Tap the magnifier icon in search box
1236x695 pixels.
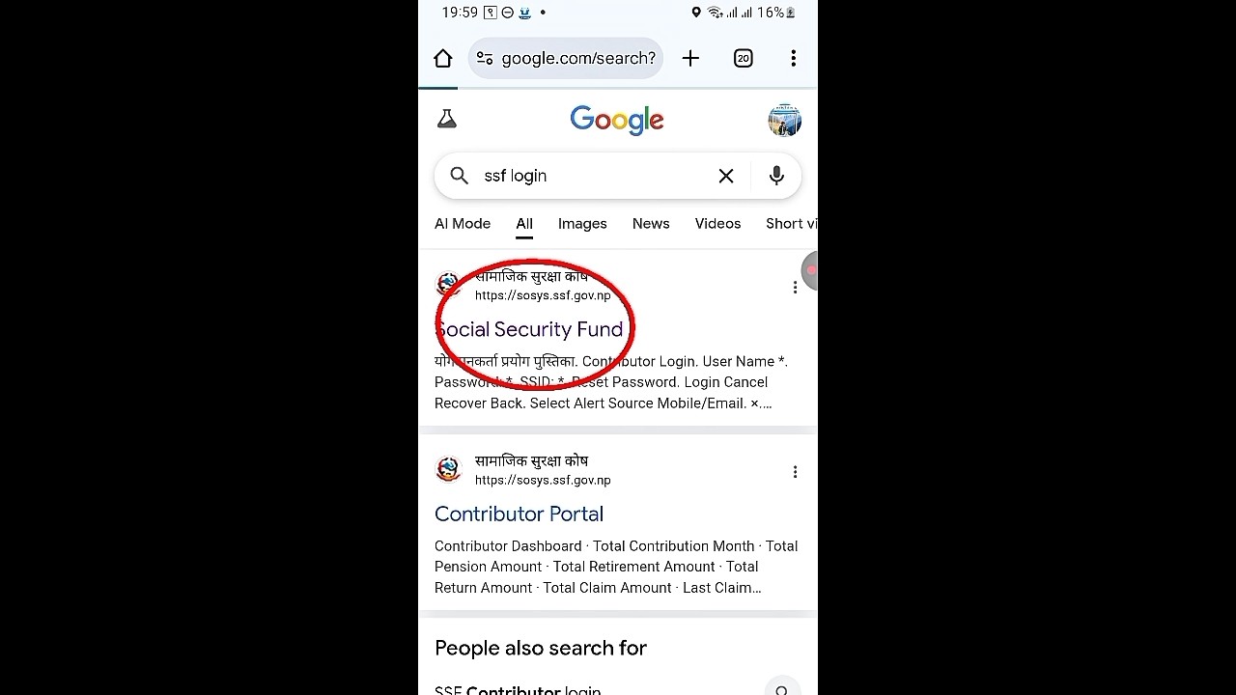(x=460, y=176)
